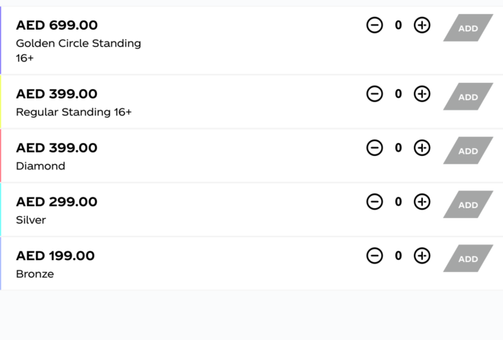Add Golden Circle Standing tickets to cart

click(468, 28)
